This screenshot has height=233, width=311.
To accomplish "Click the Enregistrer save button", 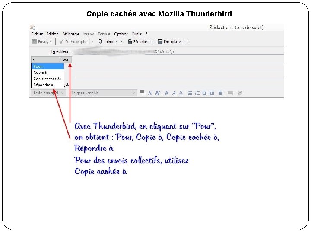I will tap(170, 41).
